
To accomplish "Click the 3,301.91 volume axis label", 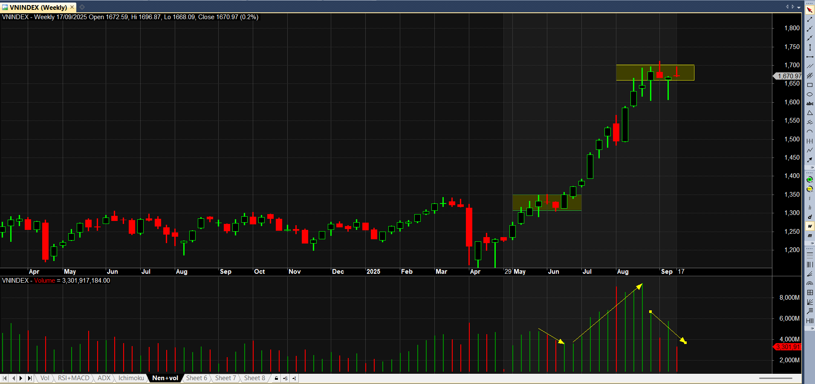I will (x=788, y=347).
